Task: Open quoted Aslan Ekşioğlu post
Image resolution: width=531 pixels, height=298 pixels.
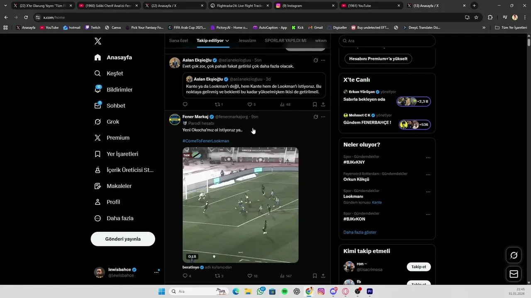Action: [254, 86]
